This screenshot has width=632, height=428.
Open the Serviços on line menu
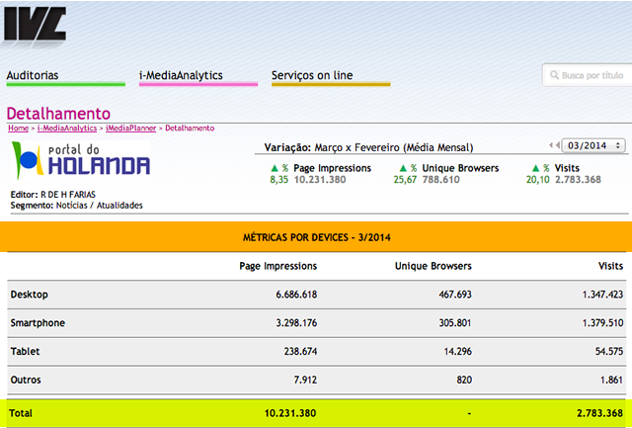tap(312, 75)
